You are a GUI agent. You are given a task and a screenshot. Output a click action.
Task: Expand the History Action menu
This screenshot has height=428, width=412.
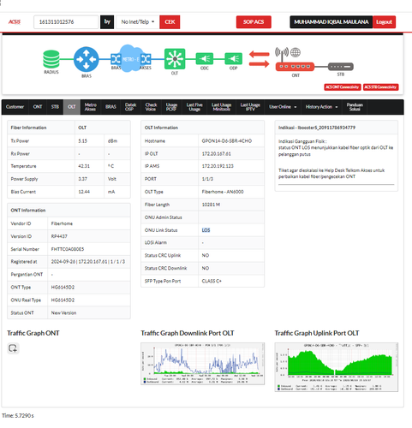tap(321, 107)
